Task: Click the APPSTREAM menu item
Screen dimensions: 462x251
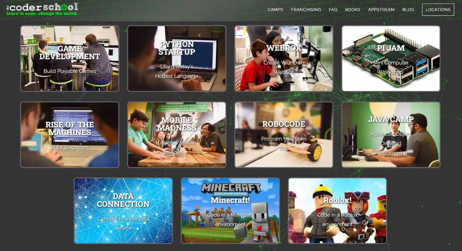Action: [381, 9]
